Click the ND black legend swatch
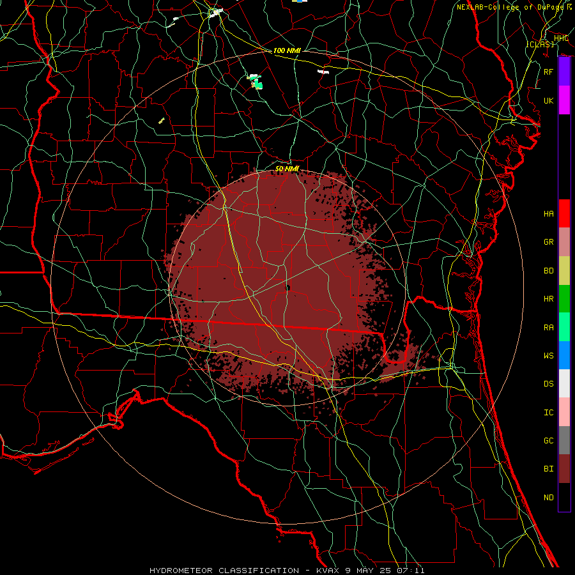Viewport: 575px width, 575px height. [x=564, y=497]
